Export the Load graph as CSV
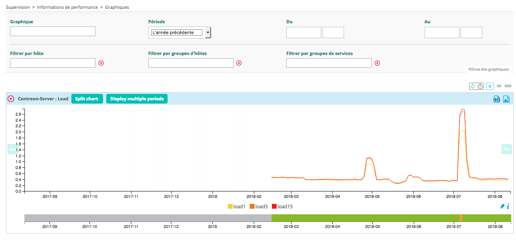Screen dimensions: 516x240 point(497,99)
